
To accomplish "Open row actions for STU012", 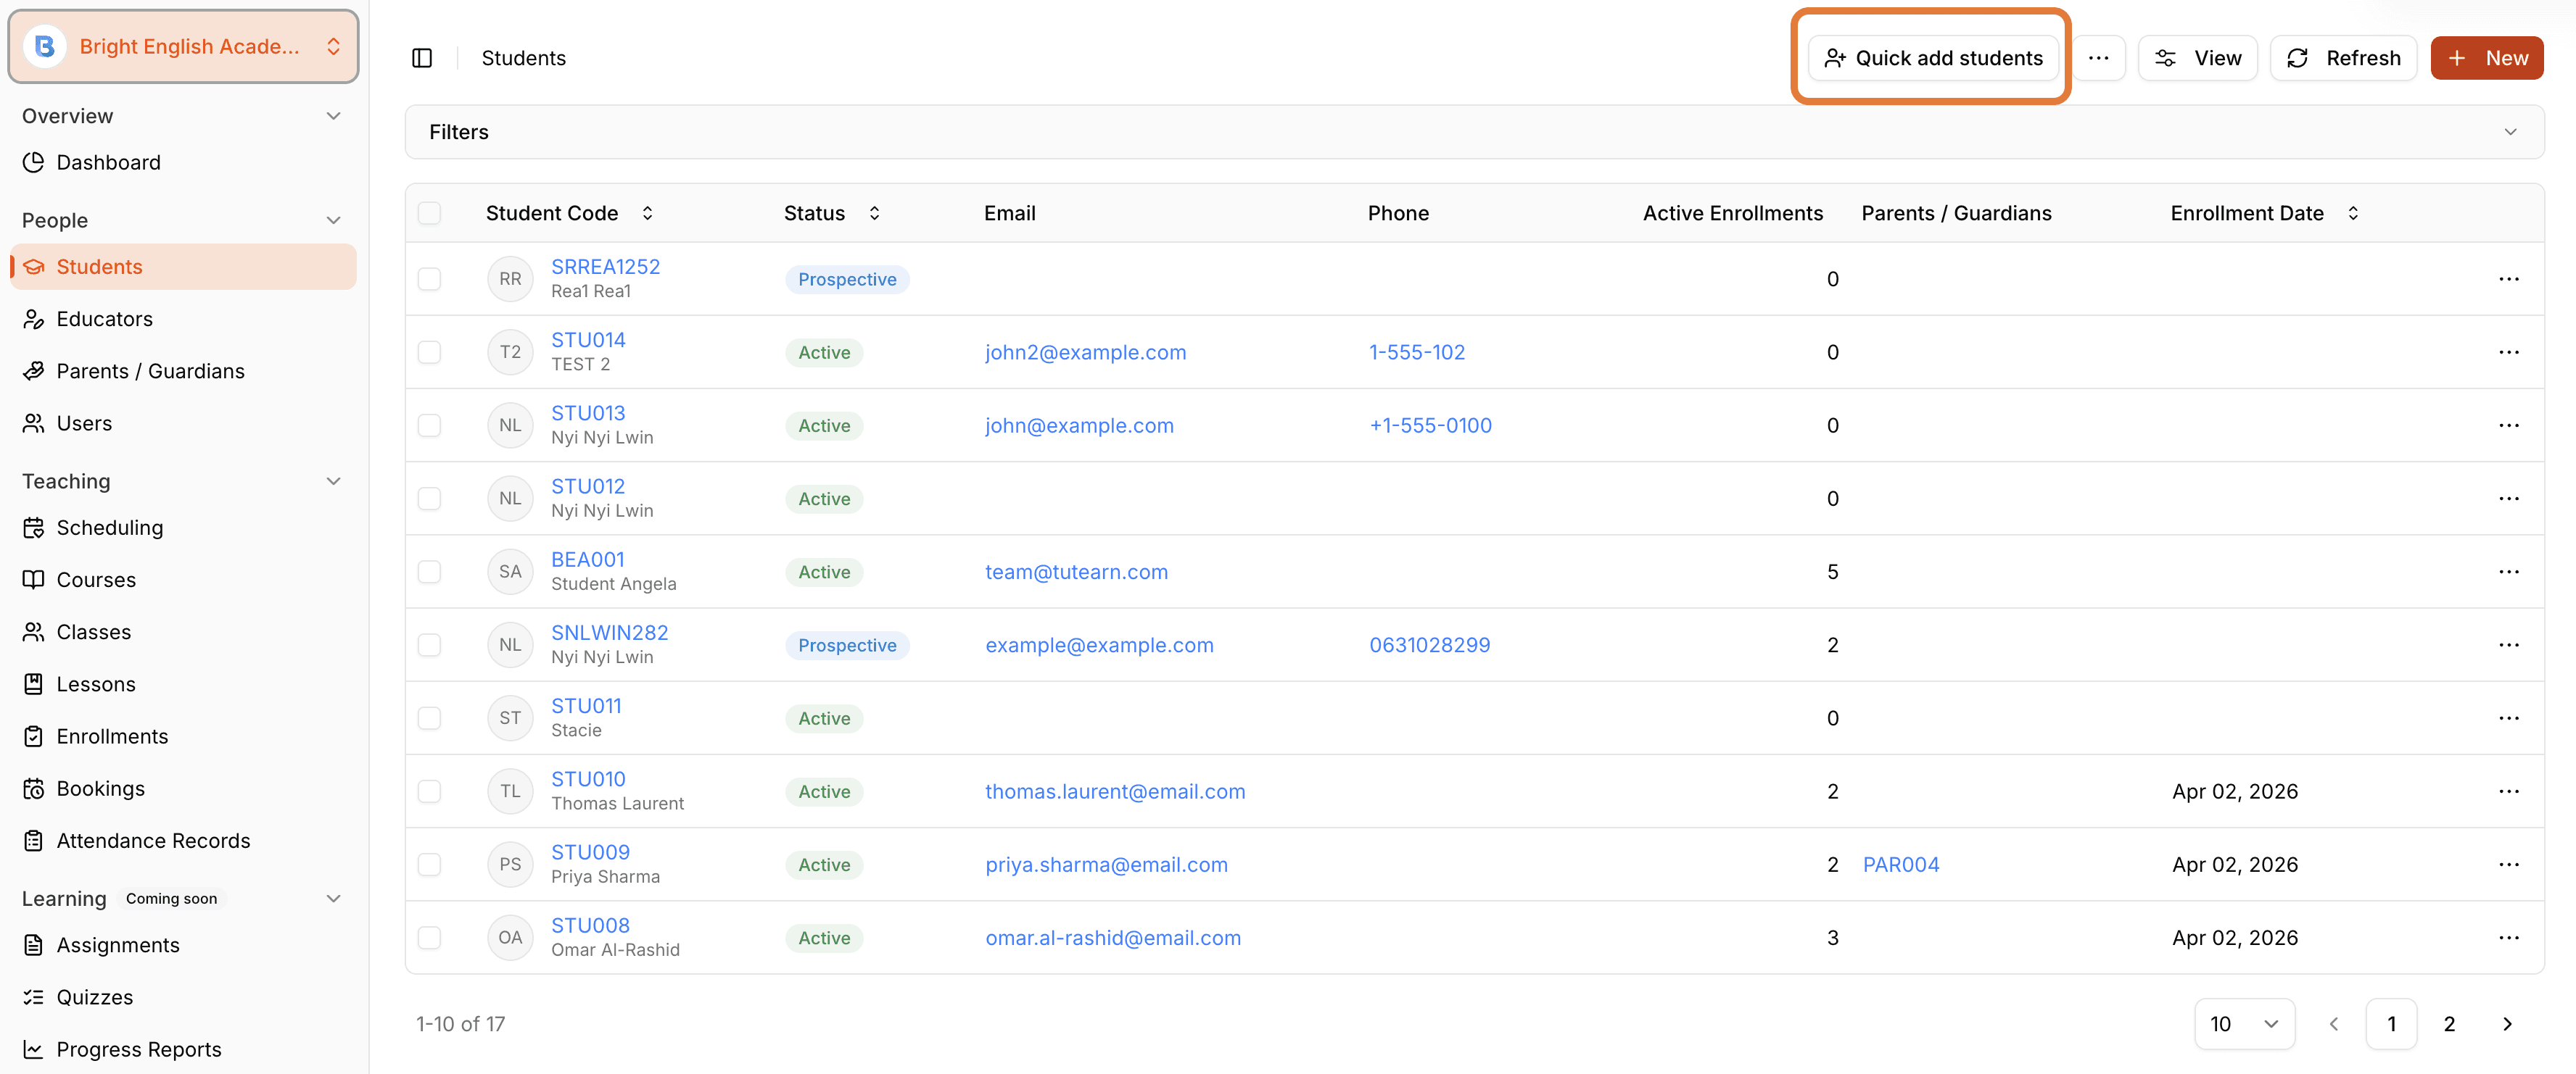I will pyautogui.click(x=2508, y=499).
